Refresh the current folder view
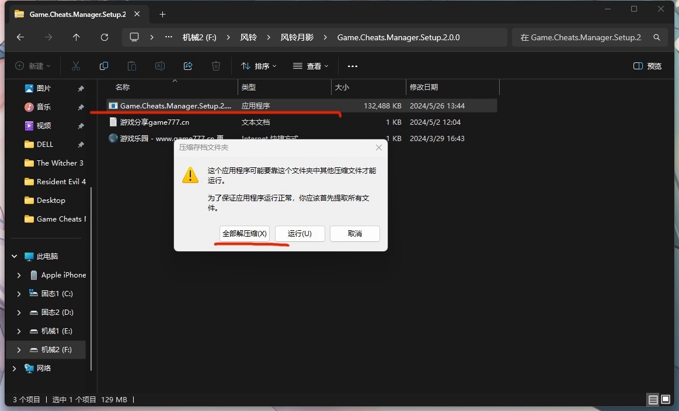Image resolution: width=679 pixels, height=411 pixels. 105,37
